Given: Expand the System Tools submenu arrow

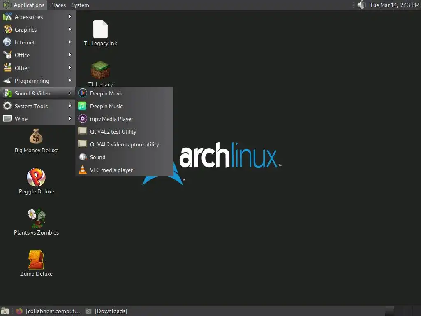Looking at the screenshot, I should click(x=70, y=106).
